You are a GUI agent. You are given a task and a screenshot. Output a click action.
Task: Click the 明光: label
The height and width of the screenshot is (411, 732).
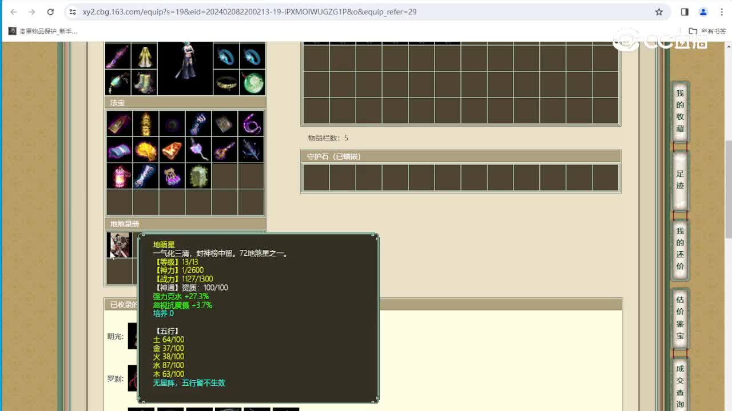(x=115, y=336)
